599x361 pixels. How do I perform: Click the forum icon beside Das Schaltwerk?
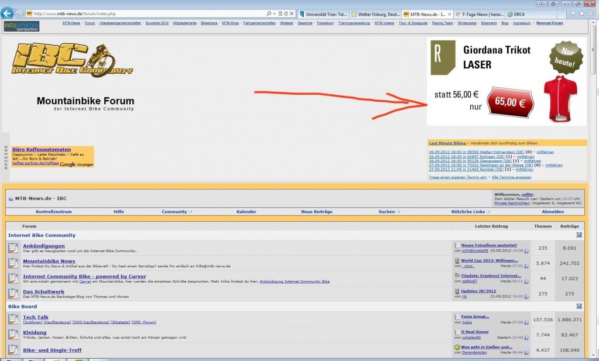click(x=13, y=294)
